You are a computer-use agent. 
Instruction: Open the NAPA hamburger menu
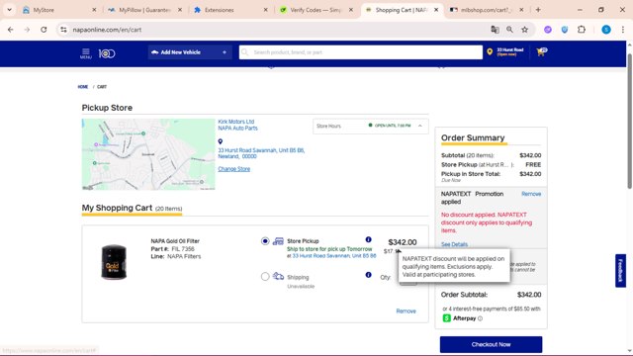[x=86, y=53]
